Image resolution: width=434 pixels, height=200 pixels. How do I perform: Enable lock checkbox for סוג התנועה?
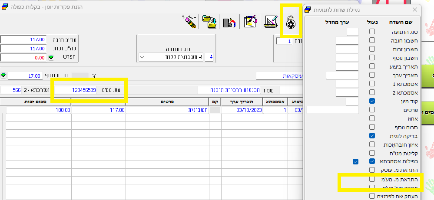pos(372,32)
